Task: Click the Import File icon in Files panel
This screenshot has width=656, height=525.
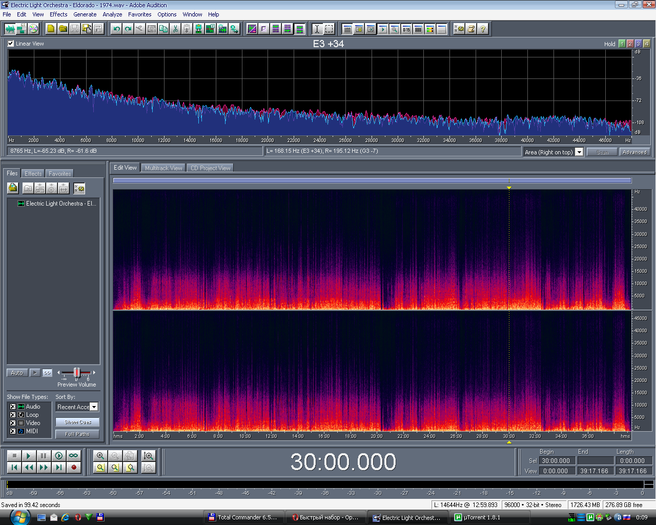Action: [x=13, y=188]
